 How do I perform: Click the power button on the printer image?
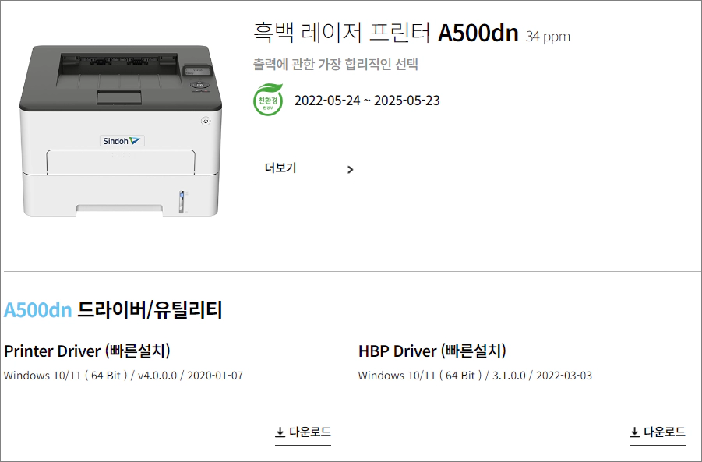point(206,121)
